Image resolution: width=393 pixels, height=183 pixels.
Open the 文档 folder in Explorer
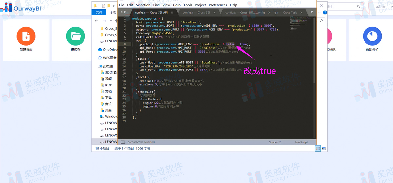point(106,92)
